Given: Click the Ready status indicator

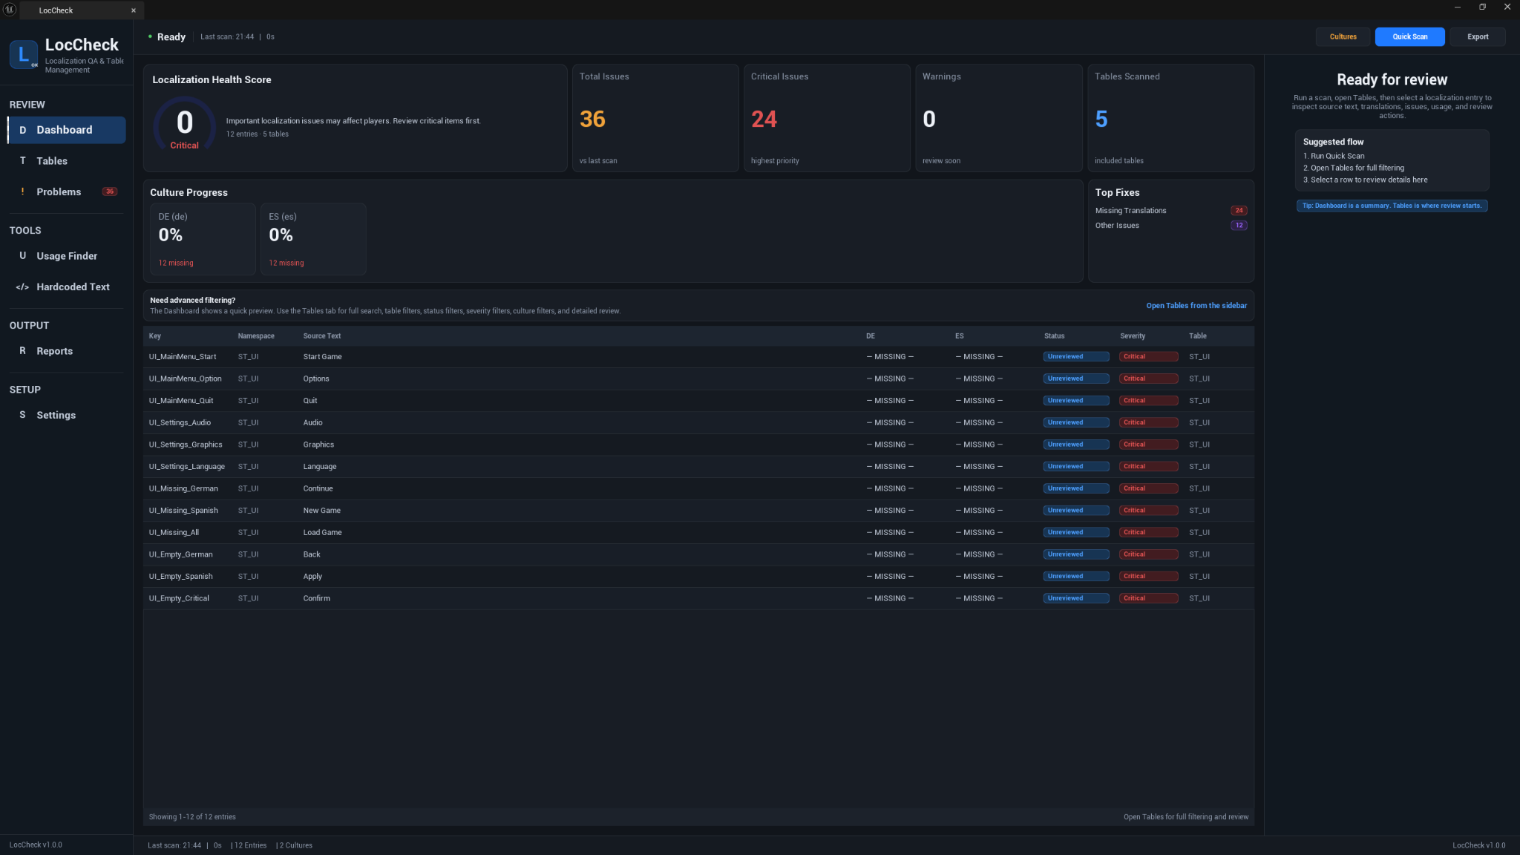Looking at the screenshot, I should pyautogui.click(x=167, y=37).
